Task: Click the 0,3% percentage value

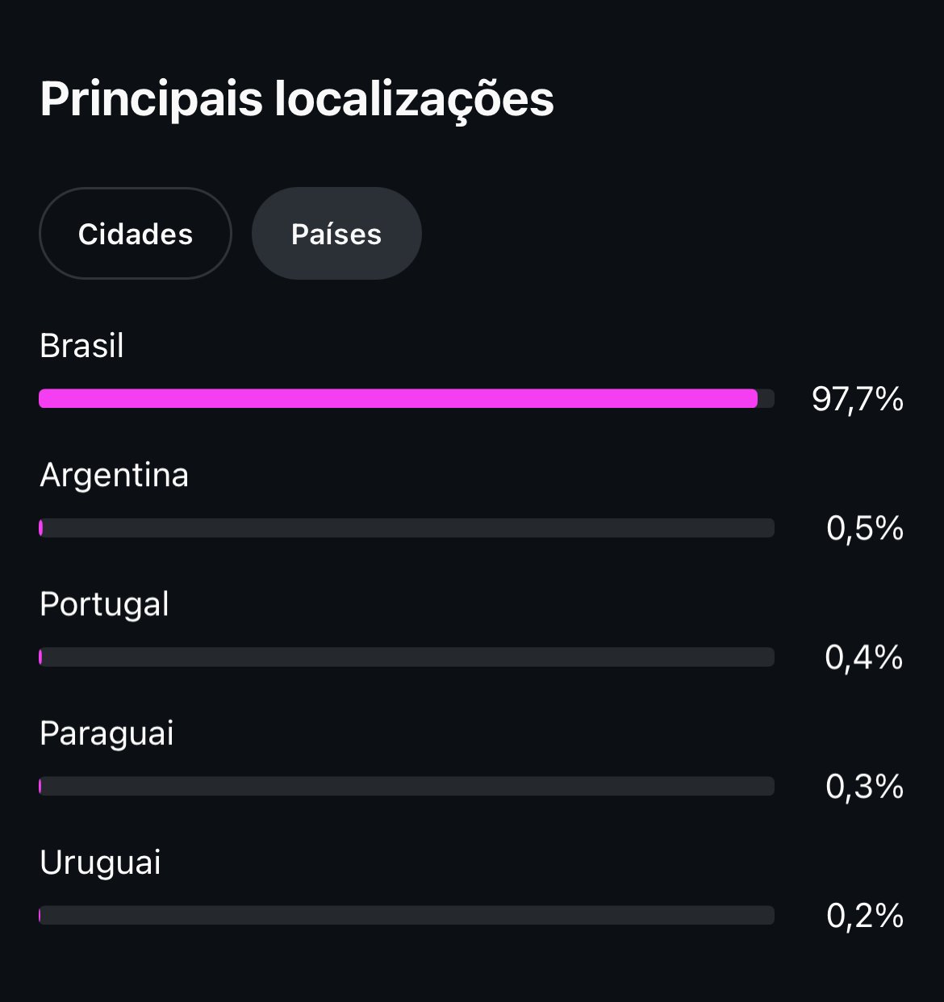Action: (865, 787)
